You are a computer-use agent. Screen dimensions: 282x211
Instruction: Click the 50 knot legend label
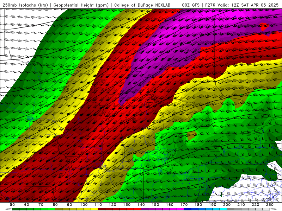(12, 205)
